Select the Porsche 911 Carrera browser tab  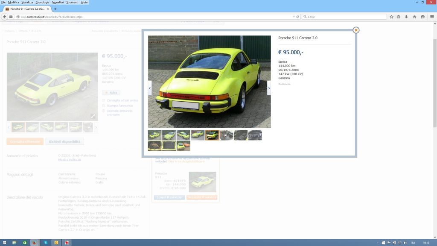(27, 9)
